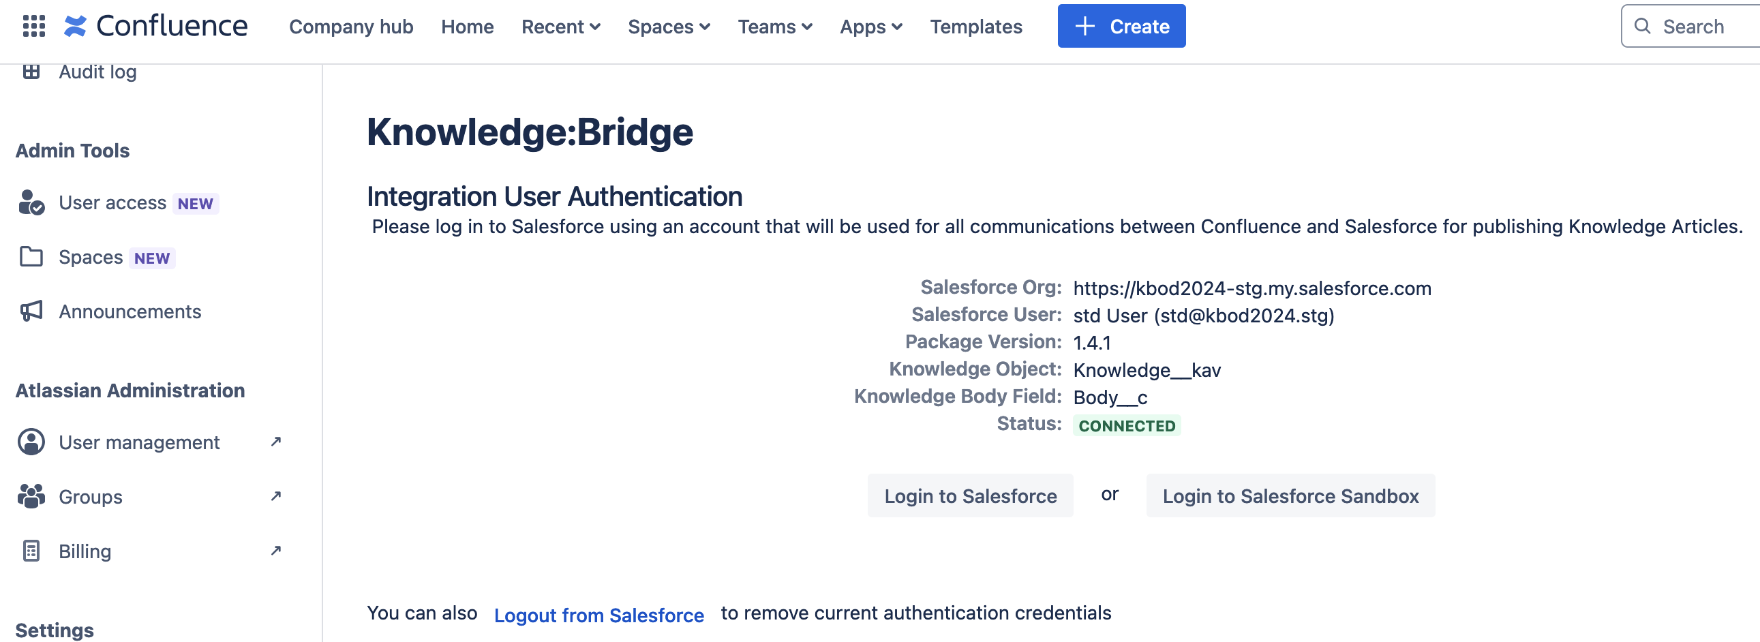
Task: Expand the Spaces dropdown in top navigation
Action: 668,27
